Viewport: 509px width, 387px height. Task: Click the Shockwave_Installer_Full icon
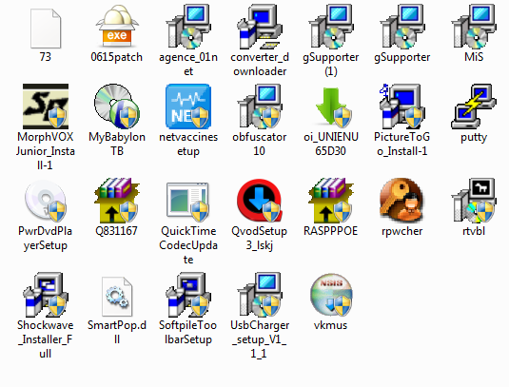click(46, 295)
